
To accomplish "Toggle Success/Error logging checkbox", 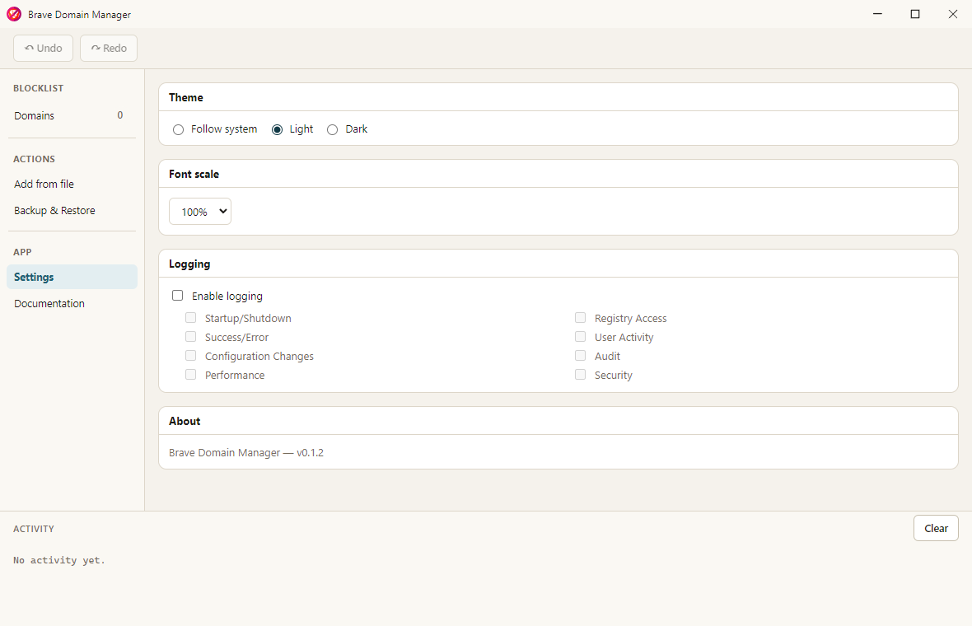I will click(191, 337).
